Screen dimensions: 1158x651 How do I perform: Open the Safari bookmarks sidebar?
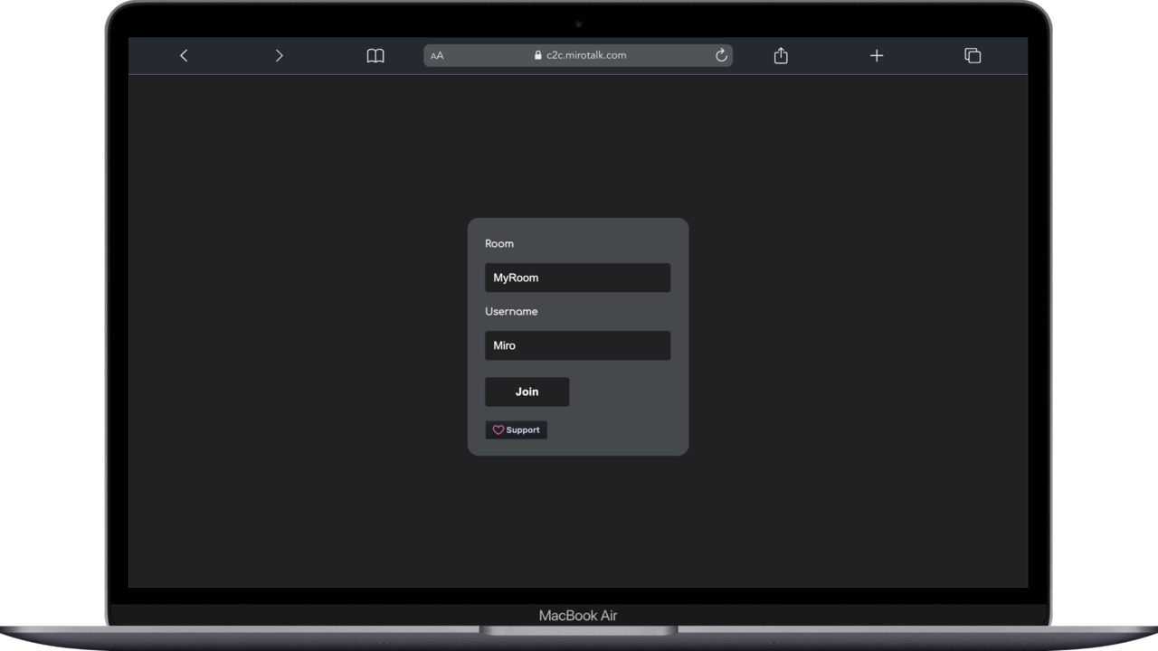point(375,55)
